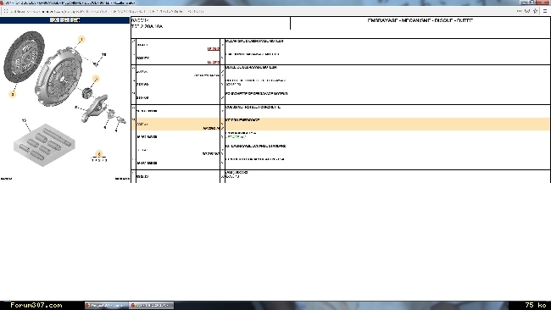Open the browser hamburger menu
This screenshot has height=310, width=551.
(x=545, y=11)
